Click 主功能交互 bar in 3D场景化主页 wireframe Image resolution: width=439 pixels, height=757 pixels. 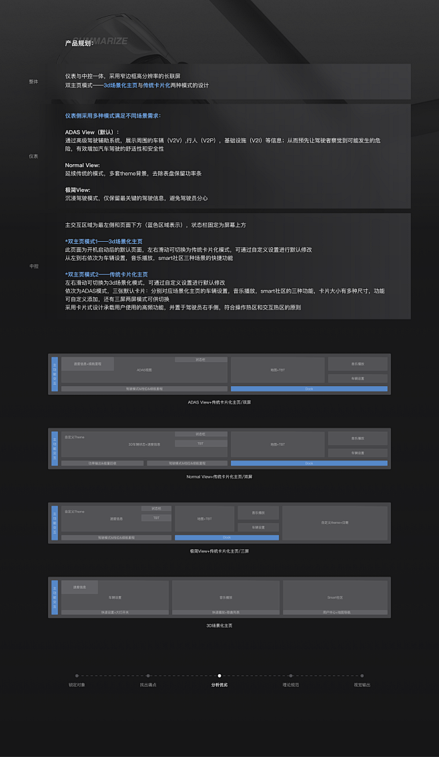(x=55, y=597)
